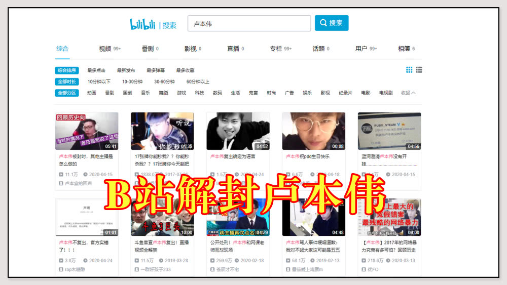The height and width of the screenshot is (285, 507).
Task: Sort results by 最多收藏
Action: click(185, 70)
